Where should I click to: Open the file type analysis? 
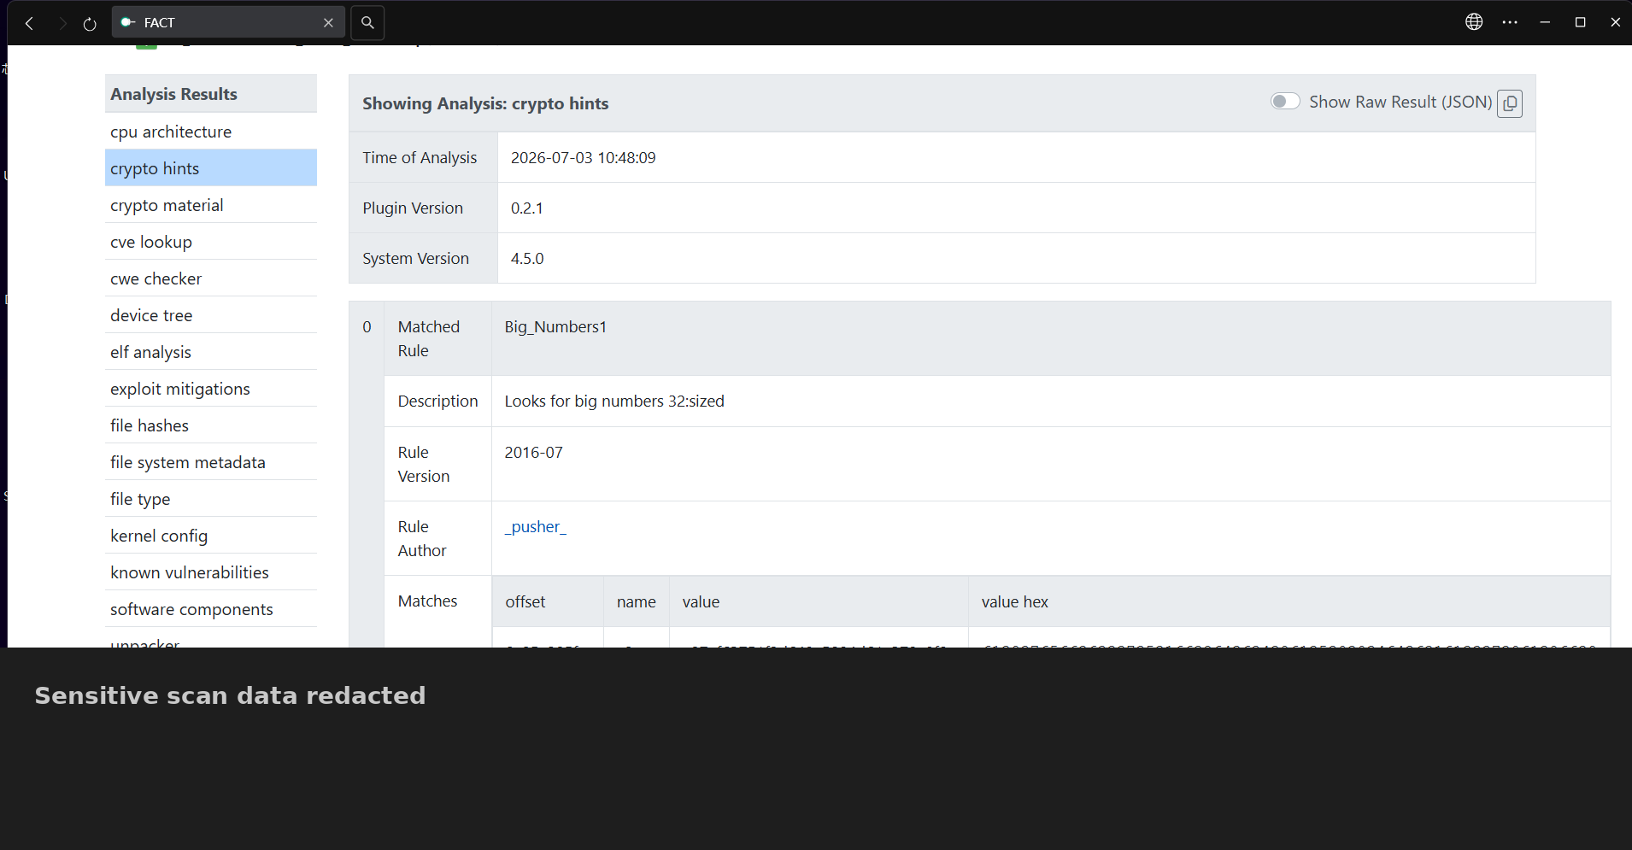point(211,499)
